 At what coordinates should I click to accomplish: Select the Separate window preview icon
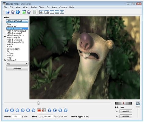pos(62,12)
